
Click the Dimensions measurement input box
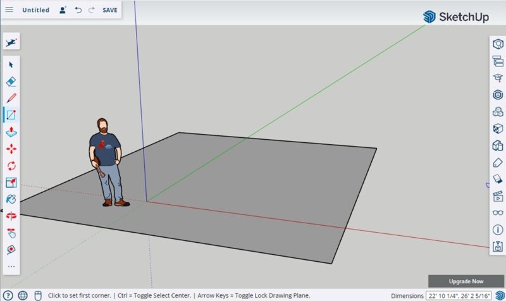point(459,295)
